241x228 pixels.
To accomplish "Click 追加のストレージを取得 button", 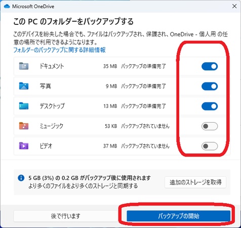I will pos(195,182).
